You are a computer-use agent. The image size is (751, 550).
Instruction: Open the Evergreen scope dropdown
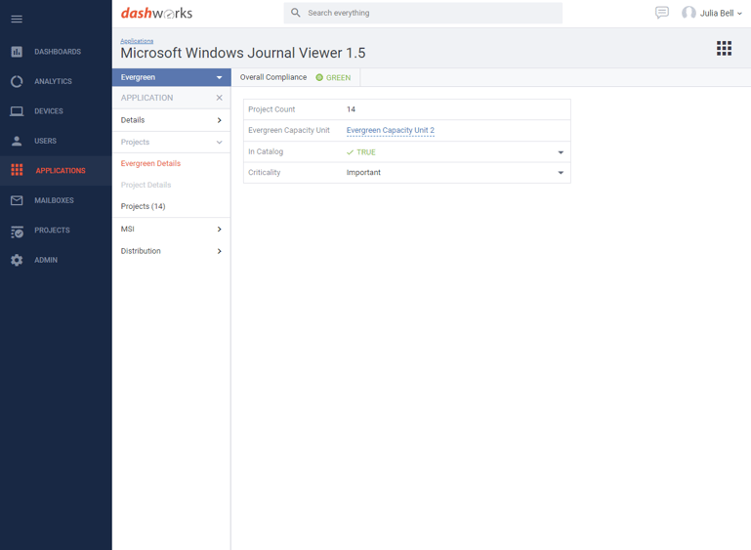(172, 77)
